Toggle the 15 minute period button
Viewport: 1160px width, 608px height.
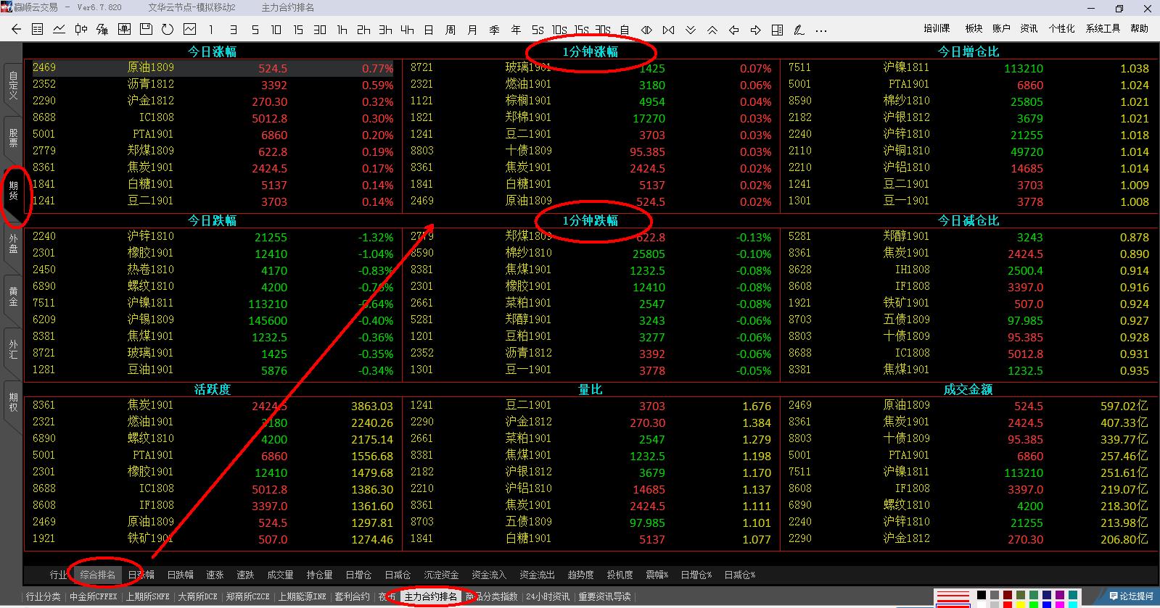point(298,30)
